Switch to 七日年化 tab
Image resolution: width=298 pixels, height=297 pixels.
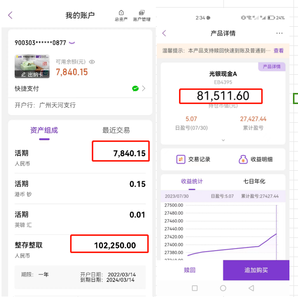tap(254, 181)
